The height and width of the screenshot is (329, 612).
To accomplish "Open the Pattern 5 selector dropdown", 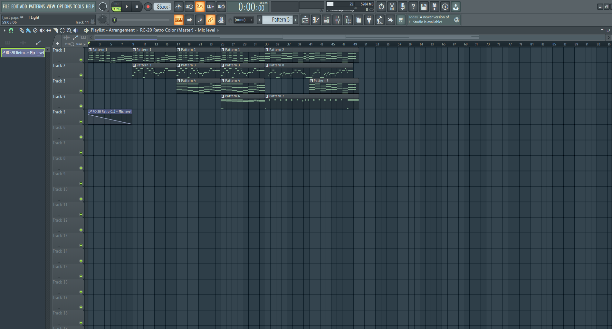I will click(278, 20).
